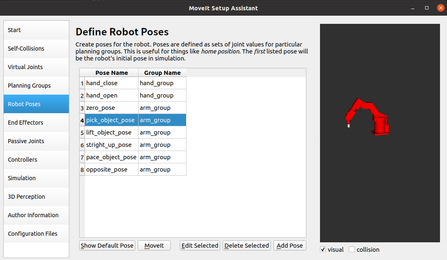Click Edit Selected button
This screenshot has width=447, height=260.
(x=200, y=246)
